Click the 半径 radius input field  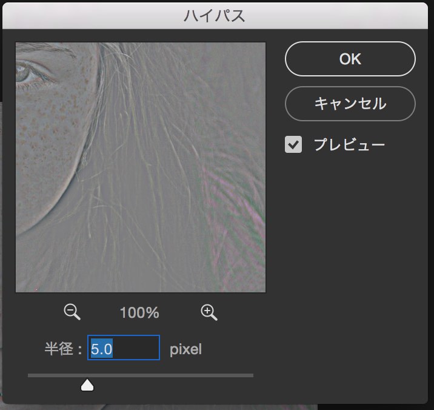(124, 348)
